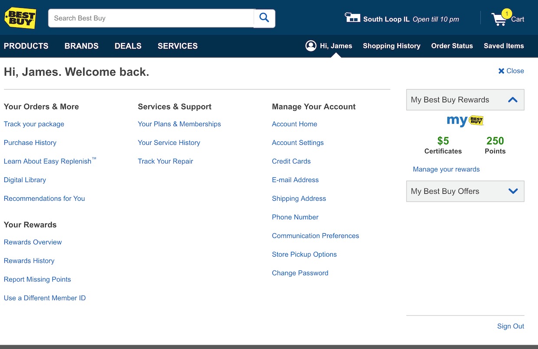Select Change Password link
The height and width of the screenshot is (349, 538).
pyautogui.click(x=300, y=273)
